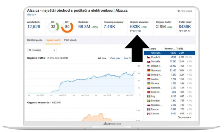Select the All time range
The height and width of the screenshot is (132, 224).
[x=102, y=58]
